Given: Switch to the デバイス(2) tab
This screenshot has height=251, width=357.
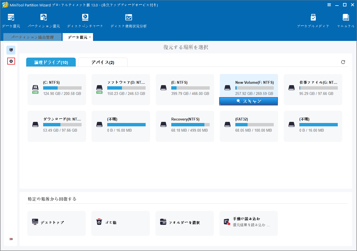Looking at the screenshot, I should point(102,62).
